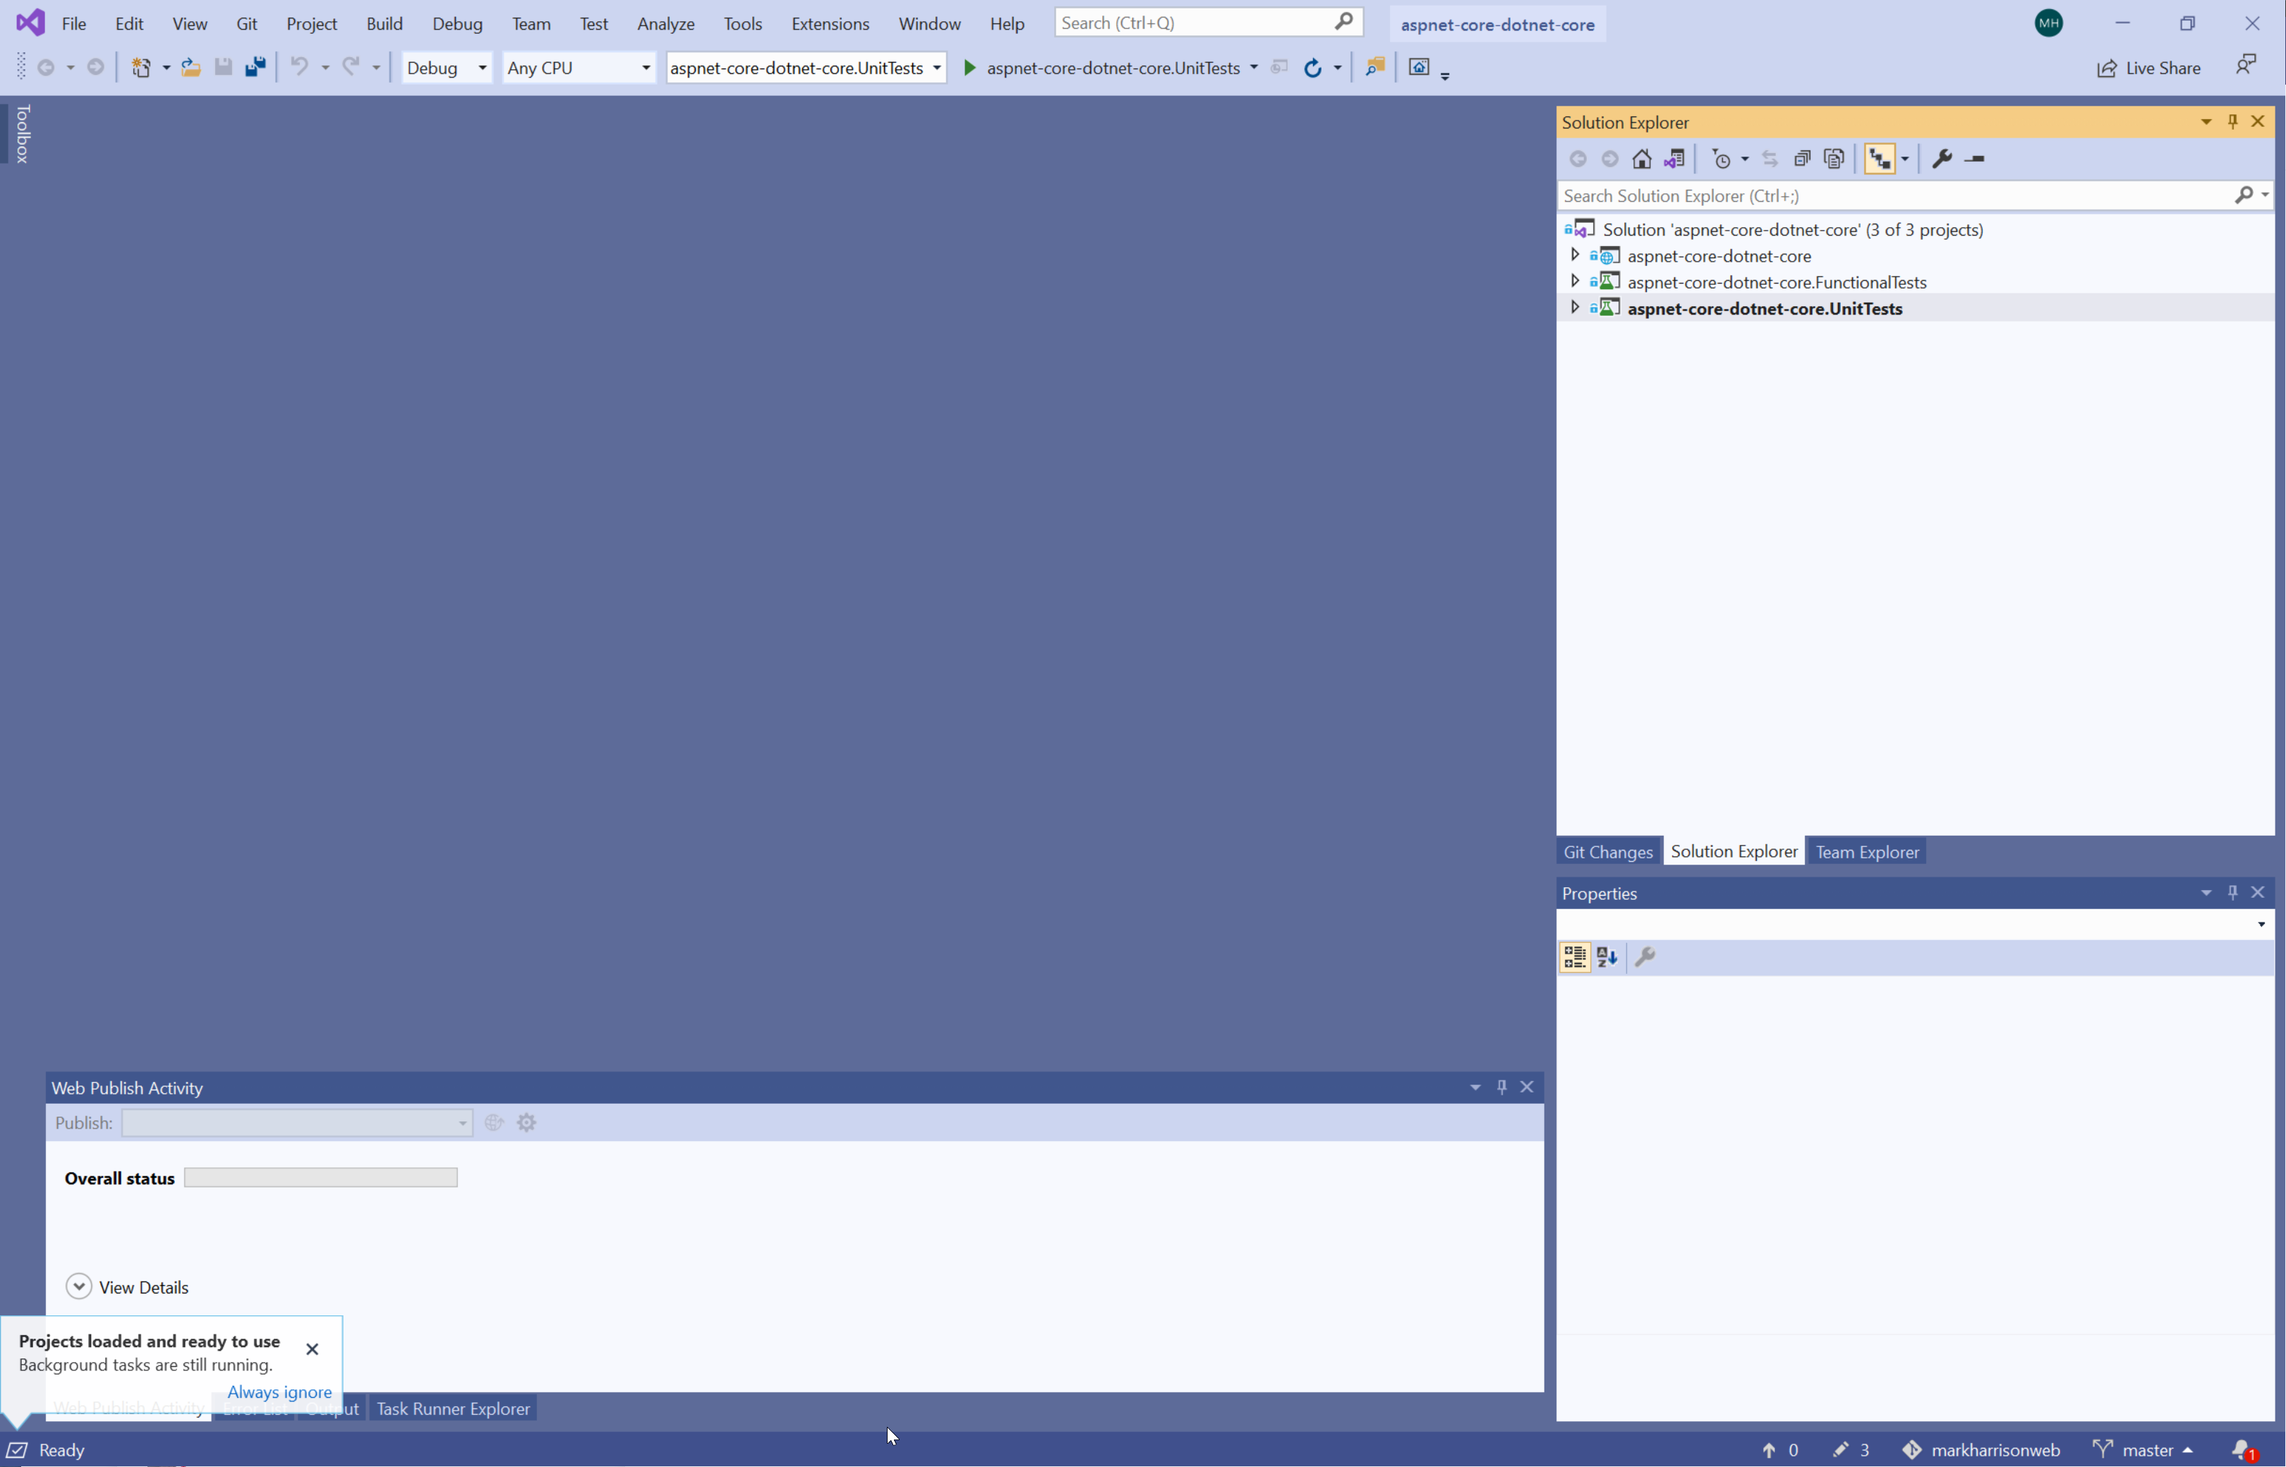Viewport: 2286px width, 1467px height.
Task: Click the Always ignore link
Action: 279,1392
